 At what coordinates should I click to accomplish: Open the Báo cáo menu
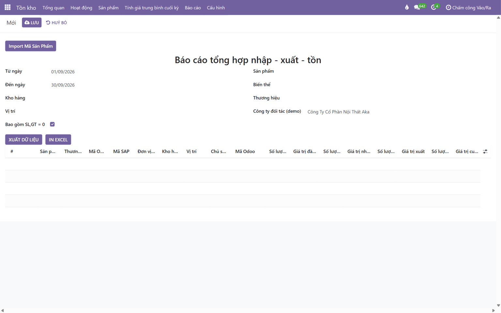[x=193, y=7]
